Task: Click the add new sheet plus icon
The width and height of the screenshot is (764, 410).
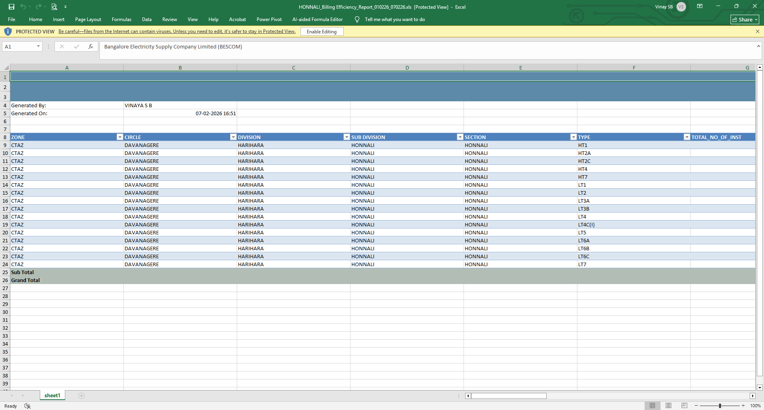Action: [x=82, y=396]
